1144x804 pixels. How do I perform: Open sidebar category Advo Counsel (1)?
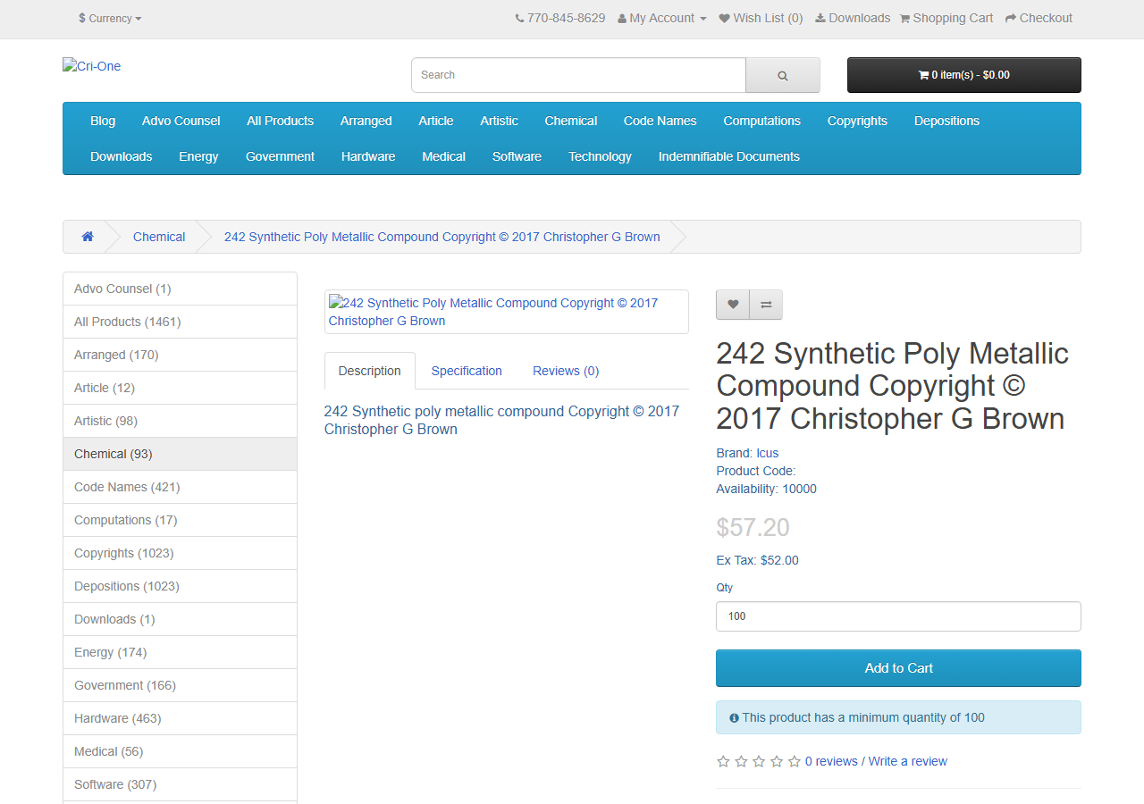point(180,289)
